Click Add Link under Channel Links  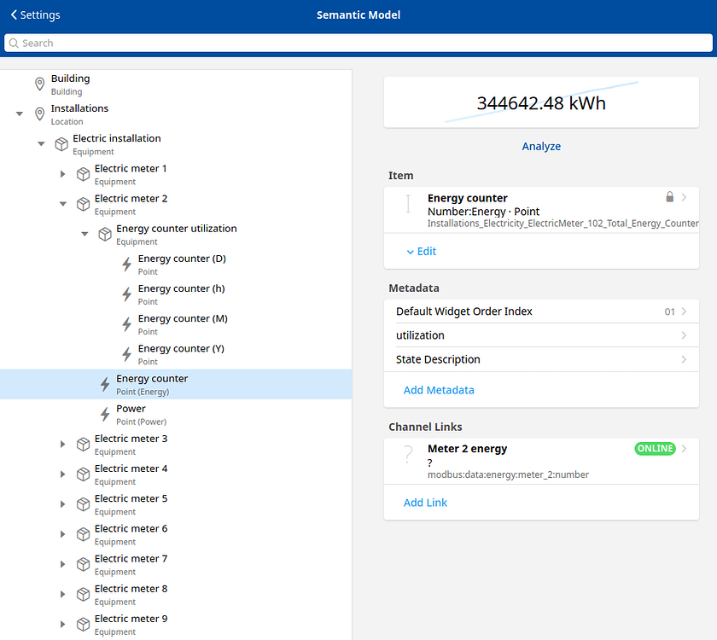(425, 502)
